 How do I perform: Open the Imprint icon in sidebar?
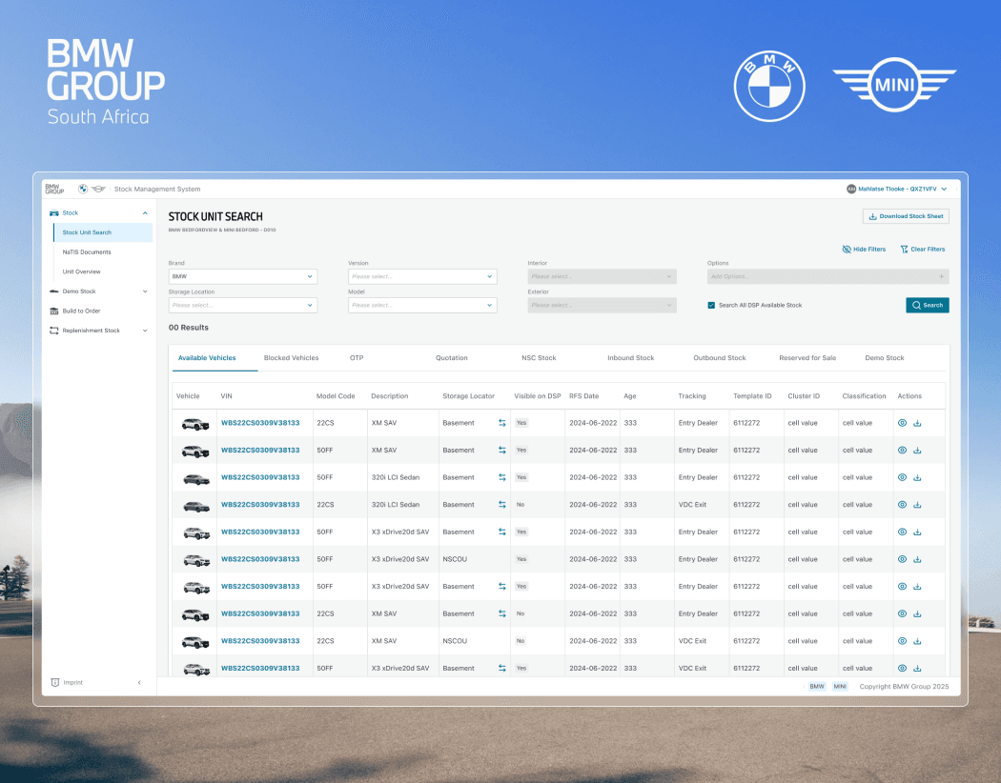coord(55,682)
